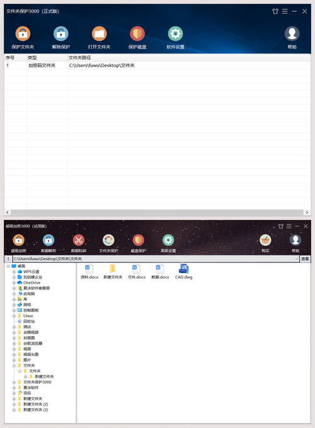This screenshot has width=315, height=428.
Task: Click the up-directory arrow button
Action: point(8,259)
